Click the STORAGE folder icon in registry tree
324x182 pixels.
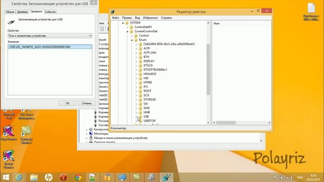141,100
